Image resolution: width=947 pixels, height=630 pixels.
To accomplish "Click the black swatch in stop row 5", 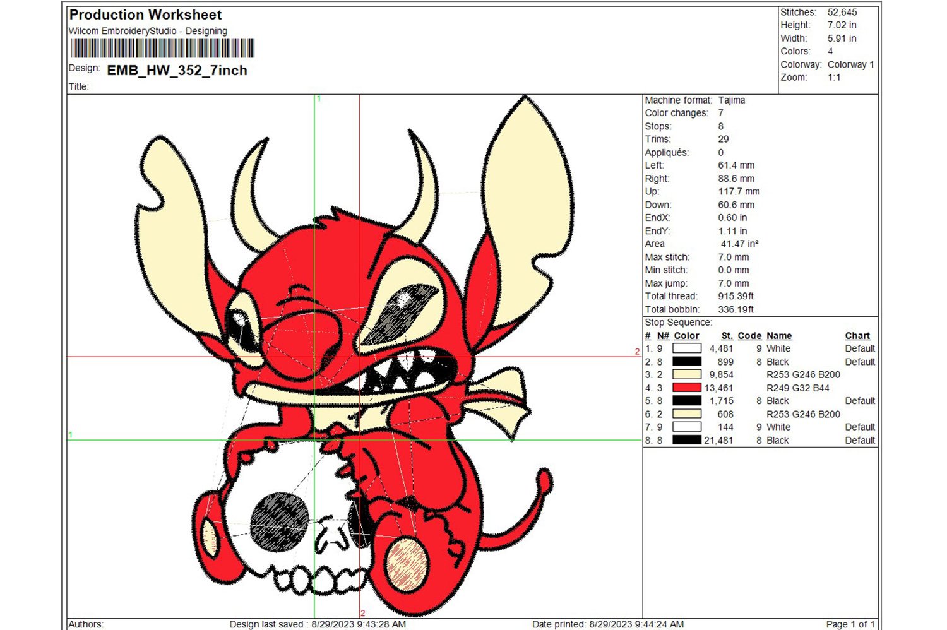I will (687, 401).
